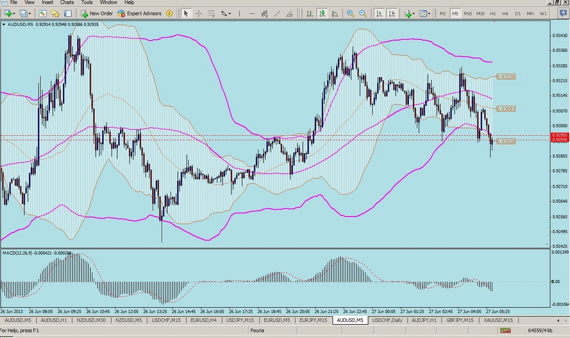
Task: Draw a trendline with the diagonal line tool
Action: 278,13
